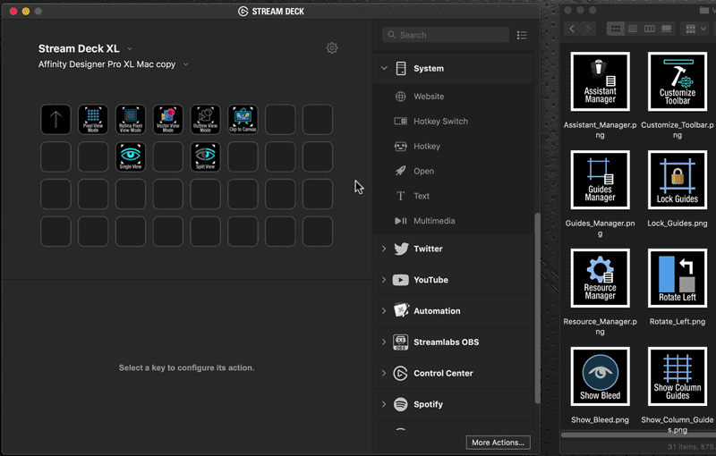This screenshot has width=716, height=456.
Task: Select the Vector View Mode key
Action: [x=168, y=120]
